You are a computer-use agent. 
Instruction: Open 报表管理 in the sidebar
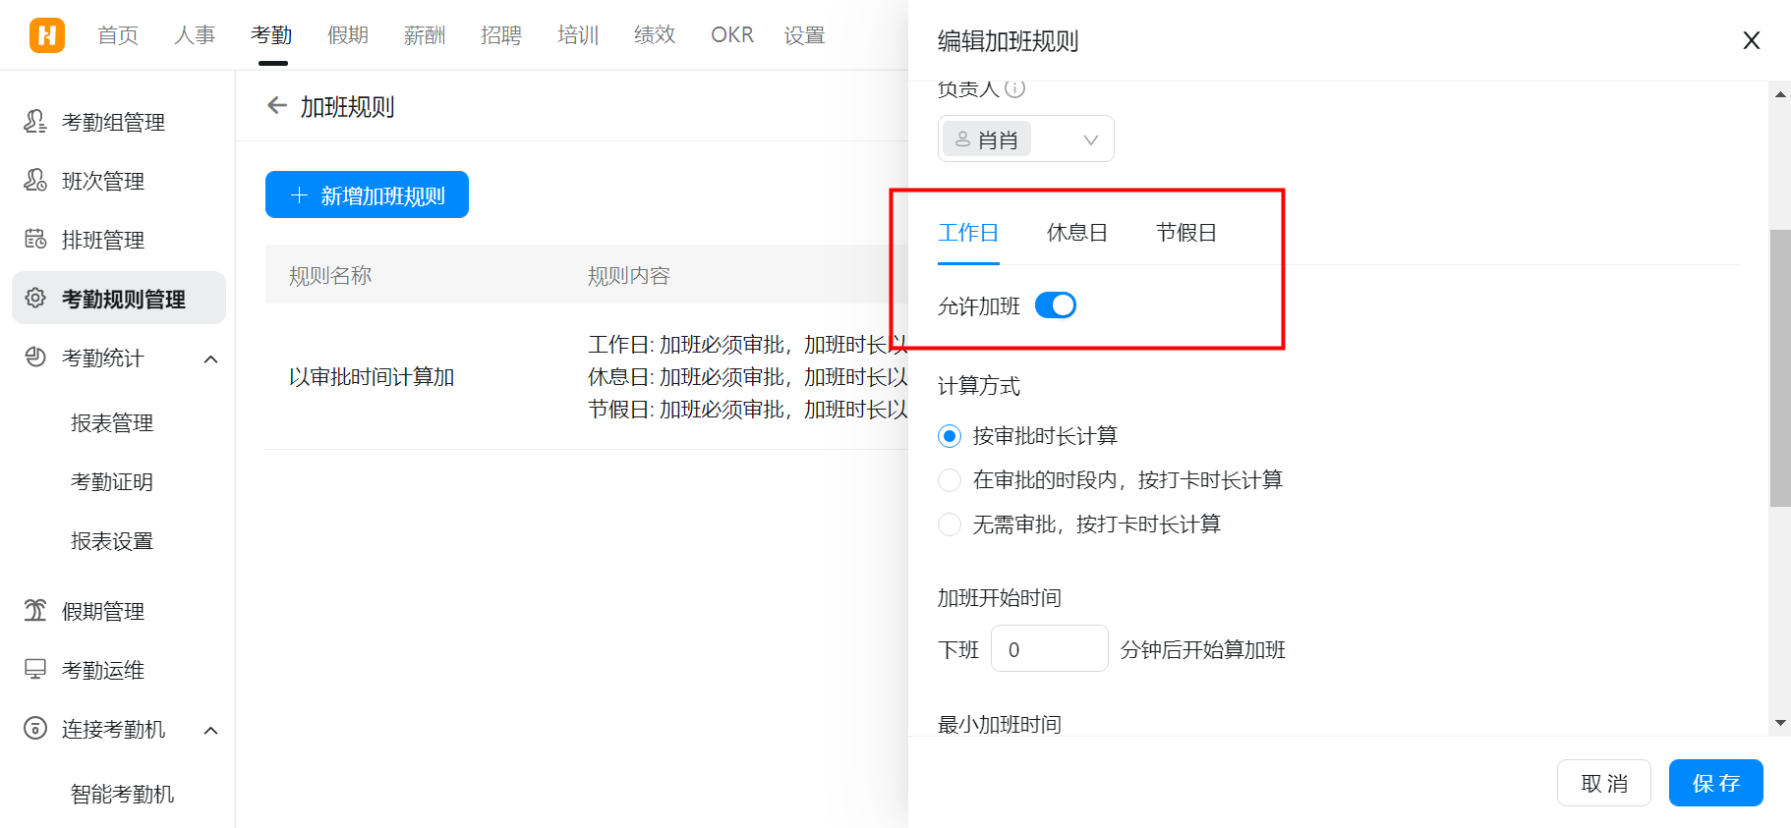click(112, 423)
